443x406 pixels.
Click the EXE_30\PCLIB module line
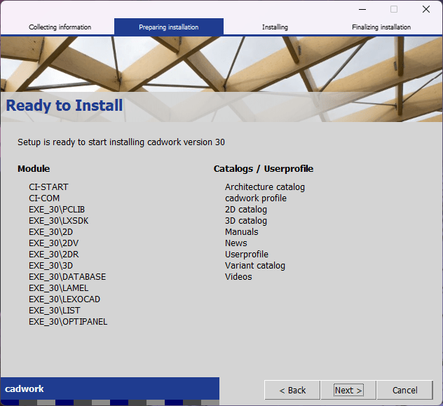(x=57, y=210)
